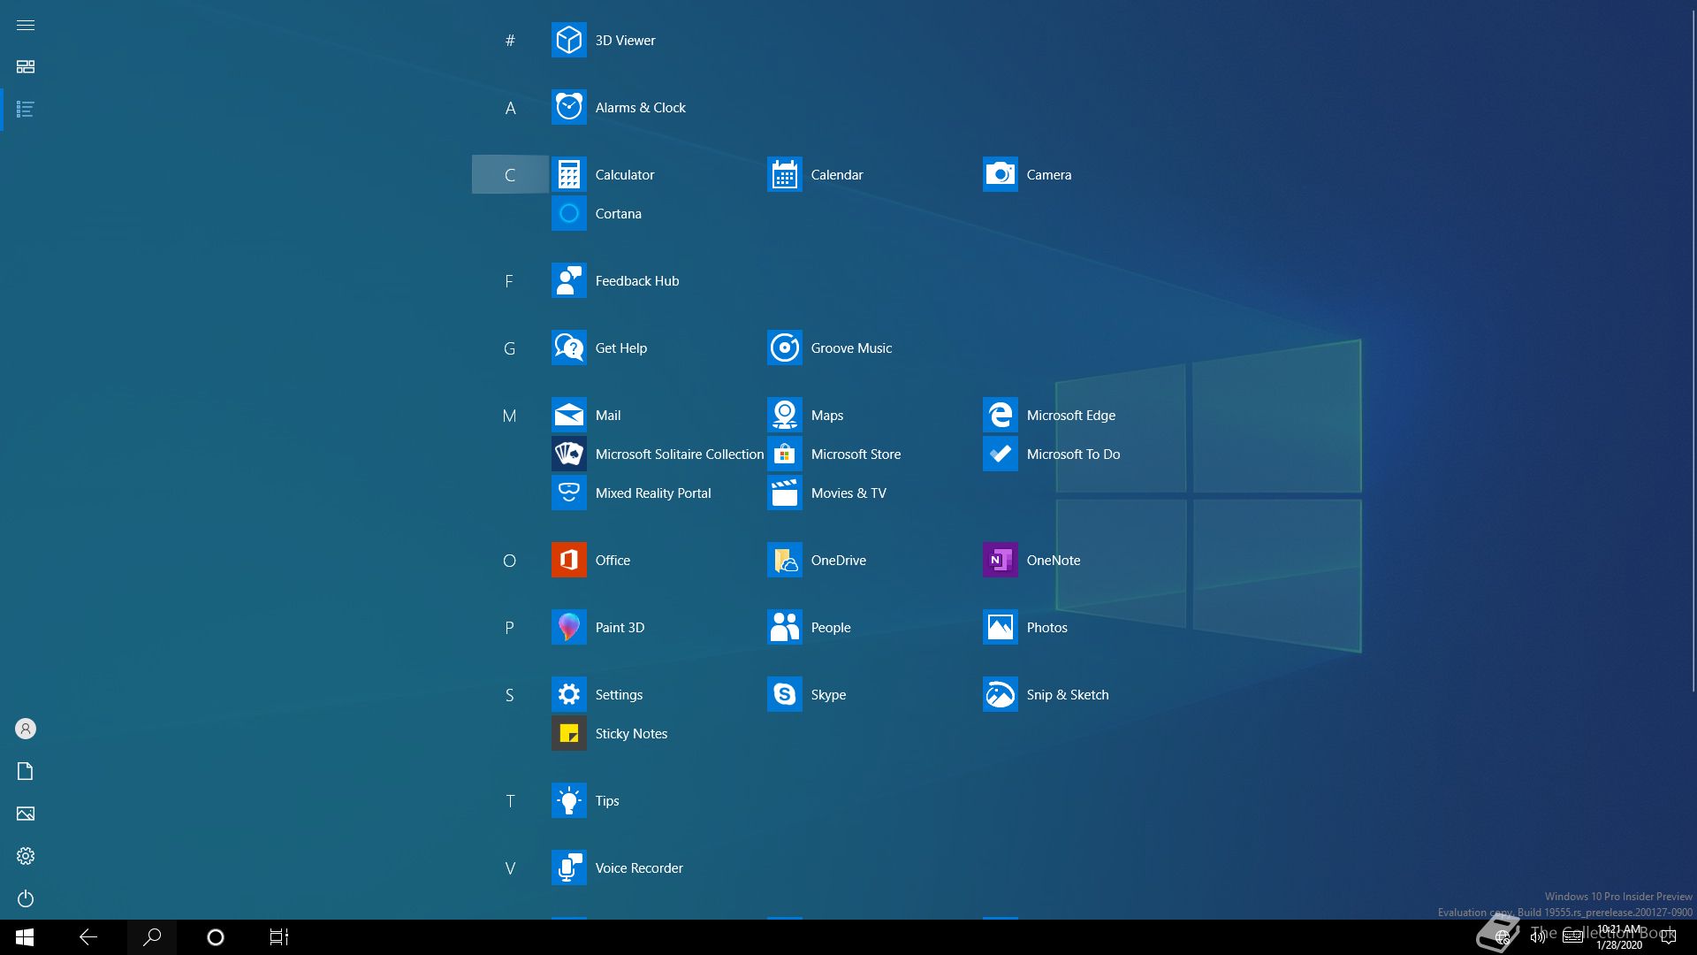Launch Mixed Reality Portal icon
1697x955 pixels.
[568, 493]
